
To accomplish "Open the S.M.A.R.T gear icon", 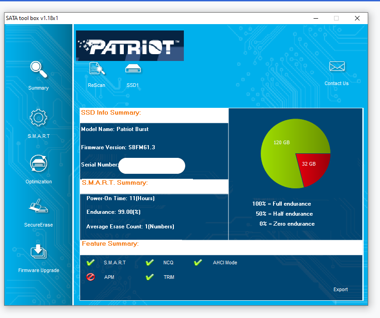I will 38,118.
